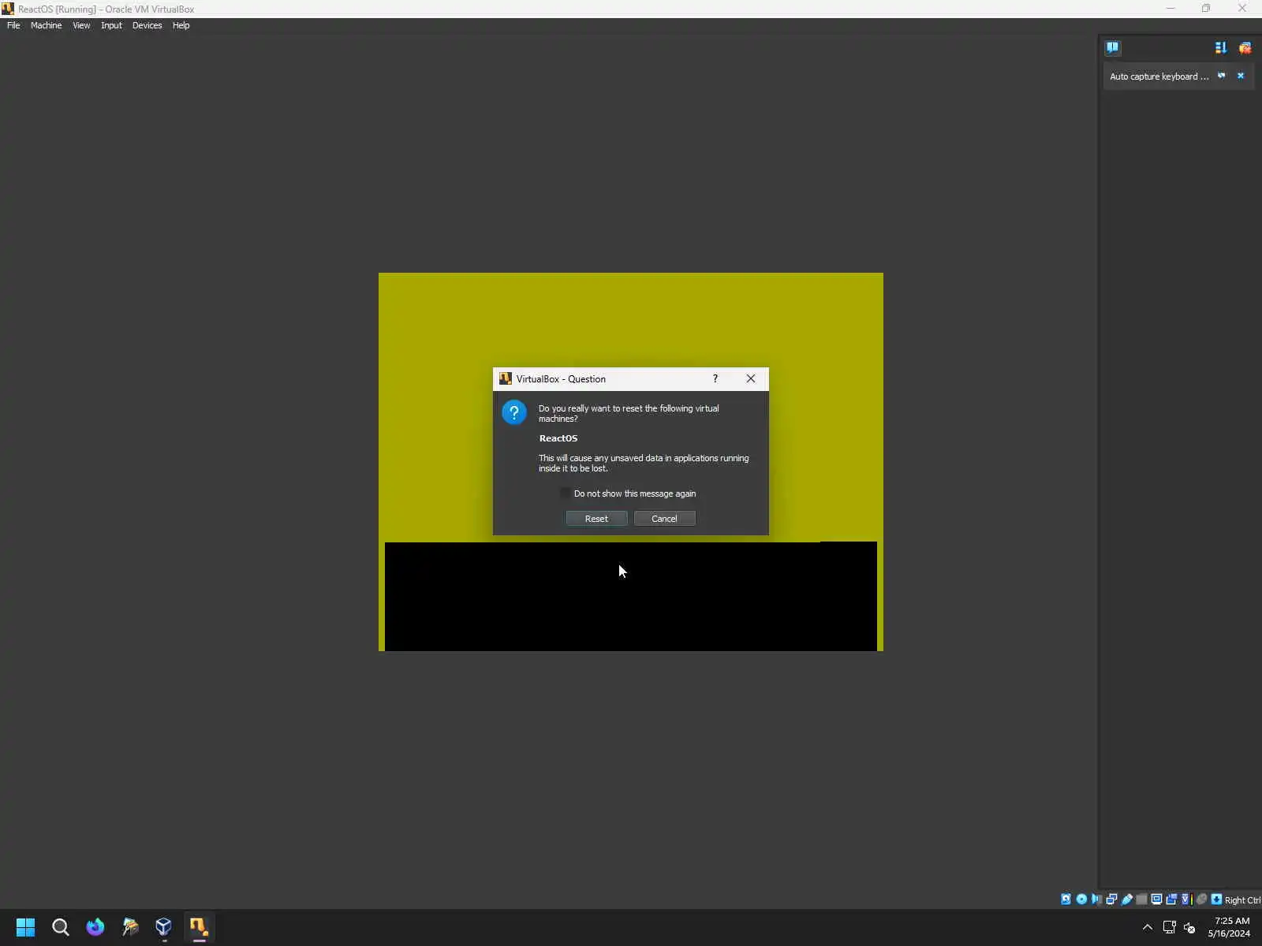The height and width of the screenshot is (946, 1262).
Task: Click the keyboard capture arrow status icon
Action: pyautogui.click(x=1216, y=899)
